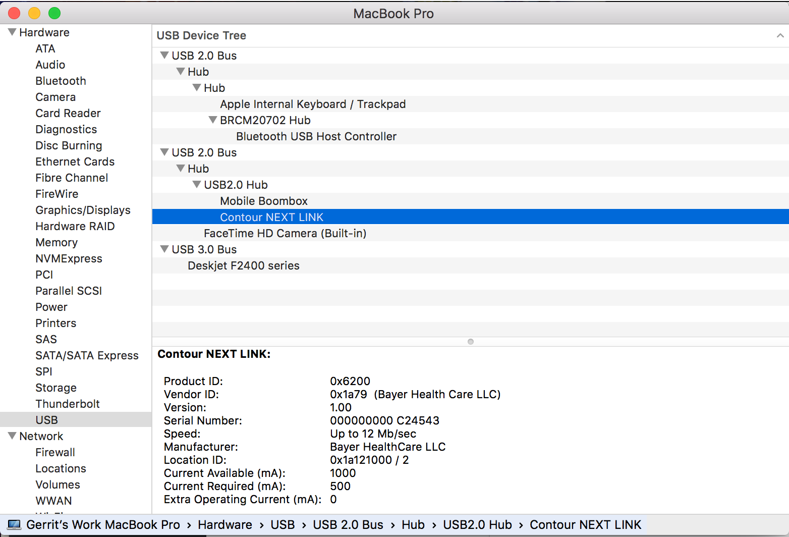Open Thunderbolt information
Screen dimensions: 789x537
point(68,404)
